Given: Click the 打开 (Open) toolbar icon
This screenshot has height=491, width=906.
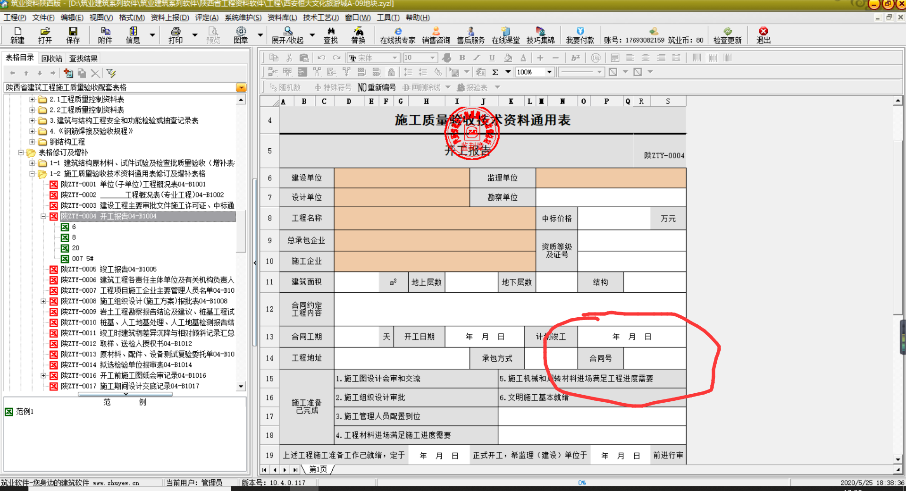Looking at the screenshot, I should (45, 35).
